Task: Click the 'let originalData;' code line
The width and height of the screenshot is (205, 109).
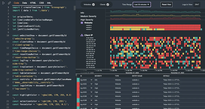Action: click(23, 17)
